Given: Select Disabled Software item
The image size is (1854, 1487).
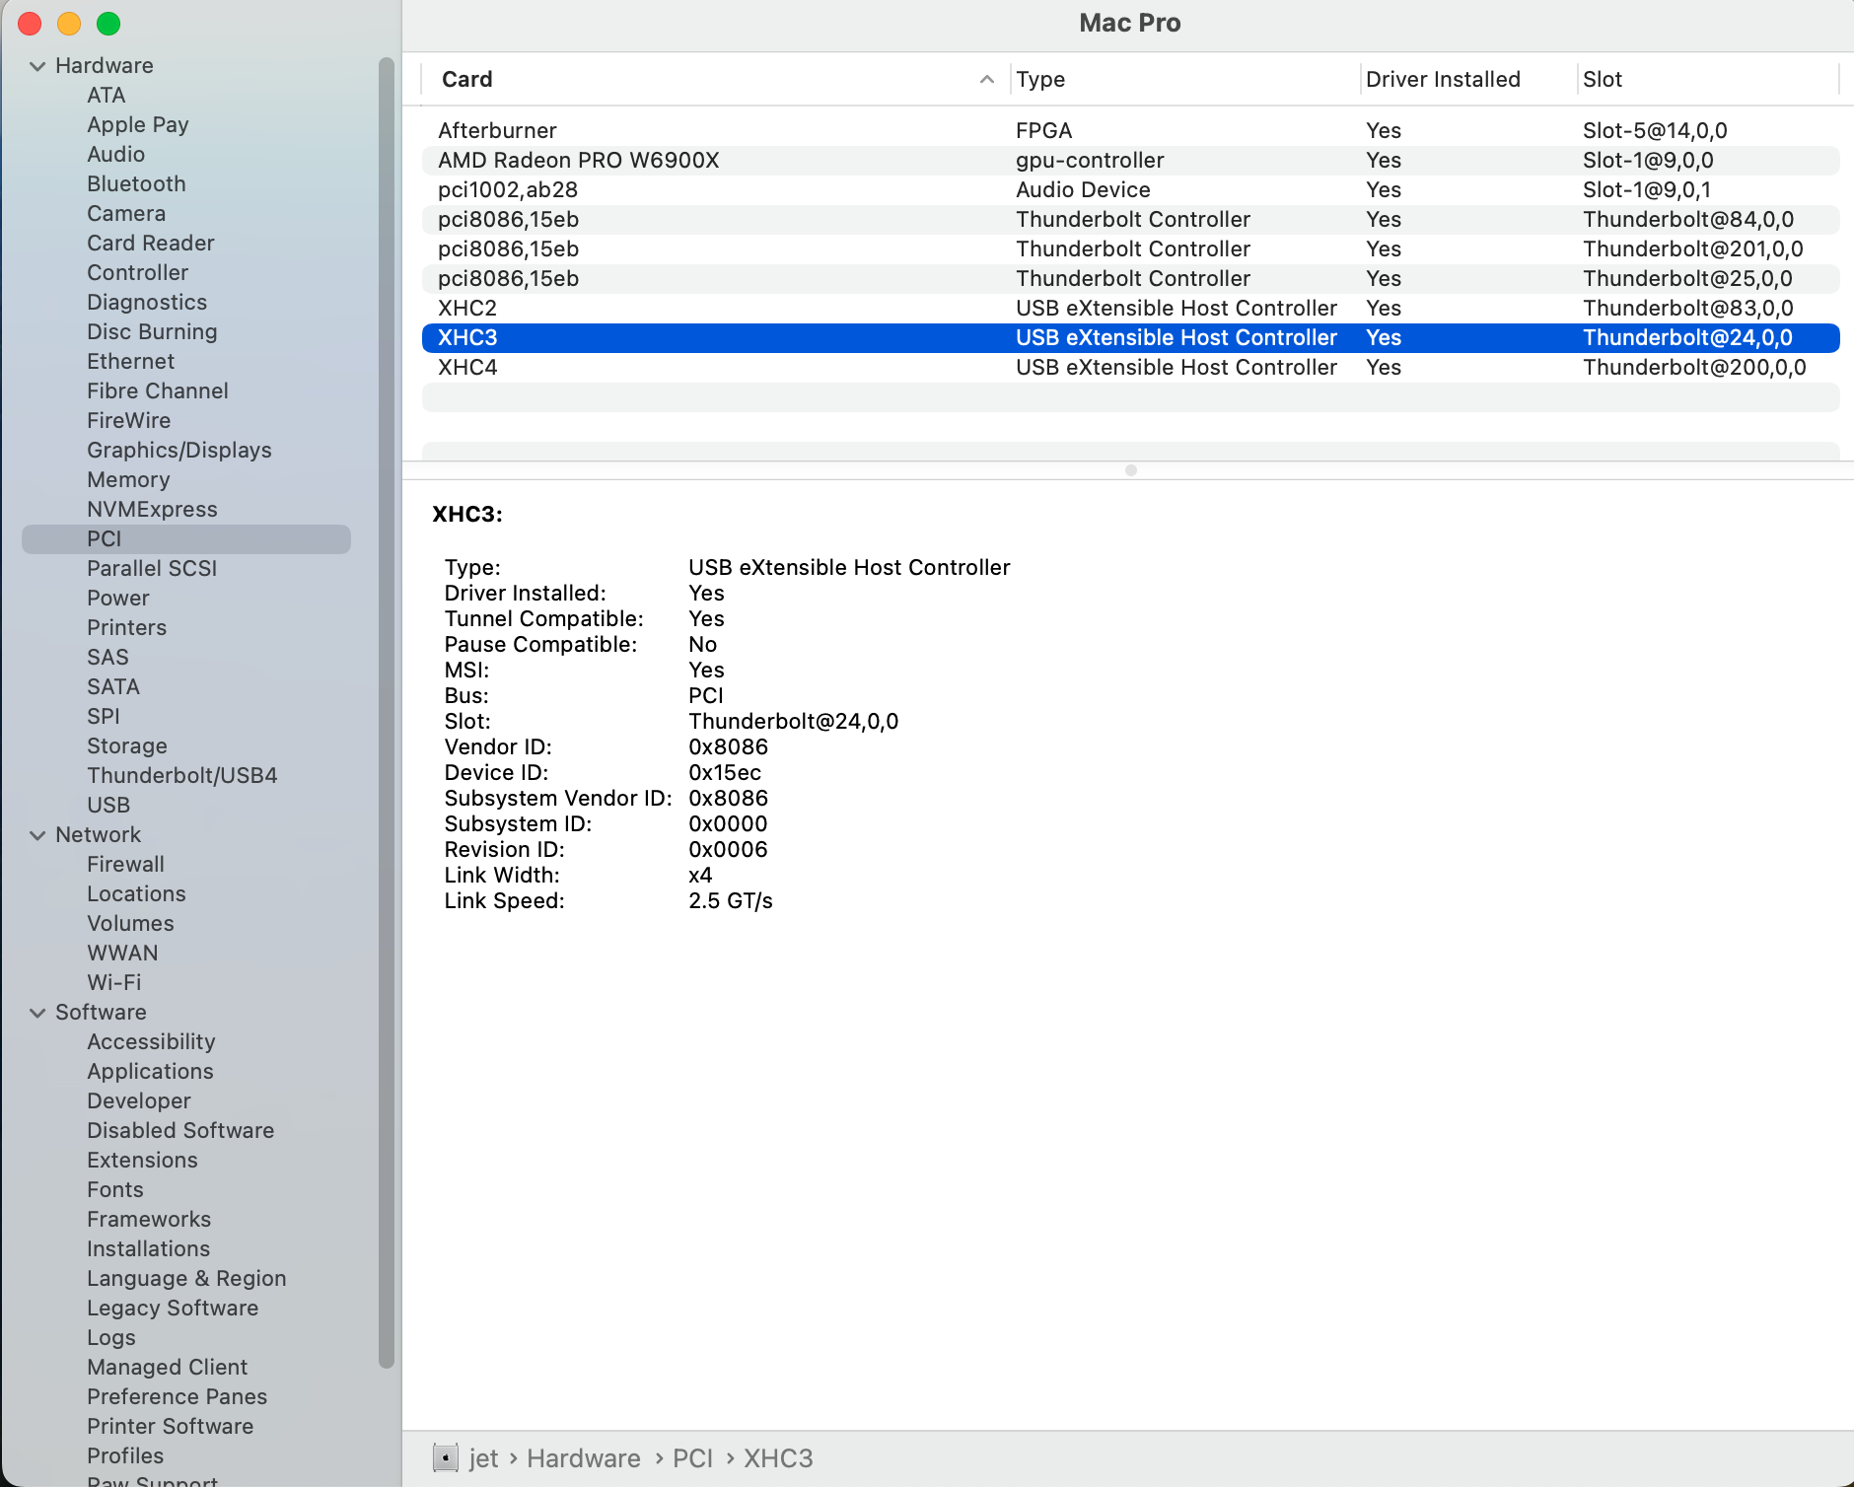Looking at the screenshot, I should [180, 1131].
